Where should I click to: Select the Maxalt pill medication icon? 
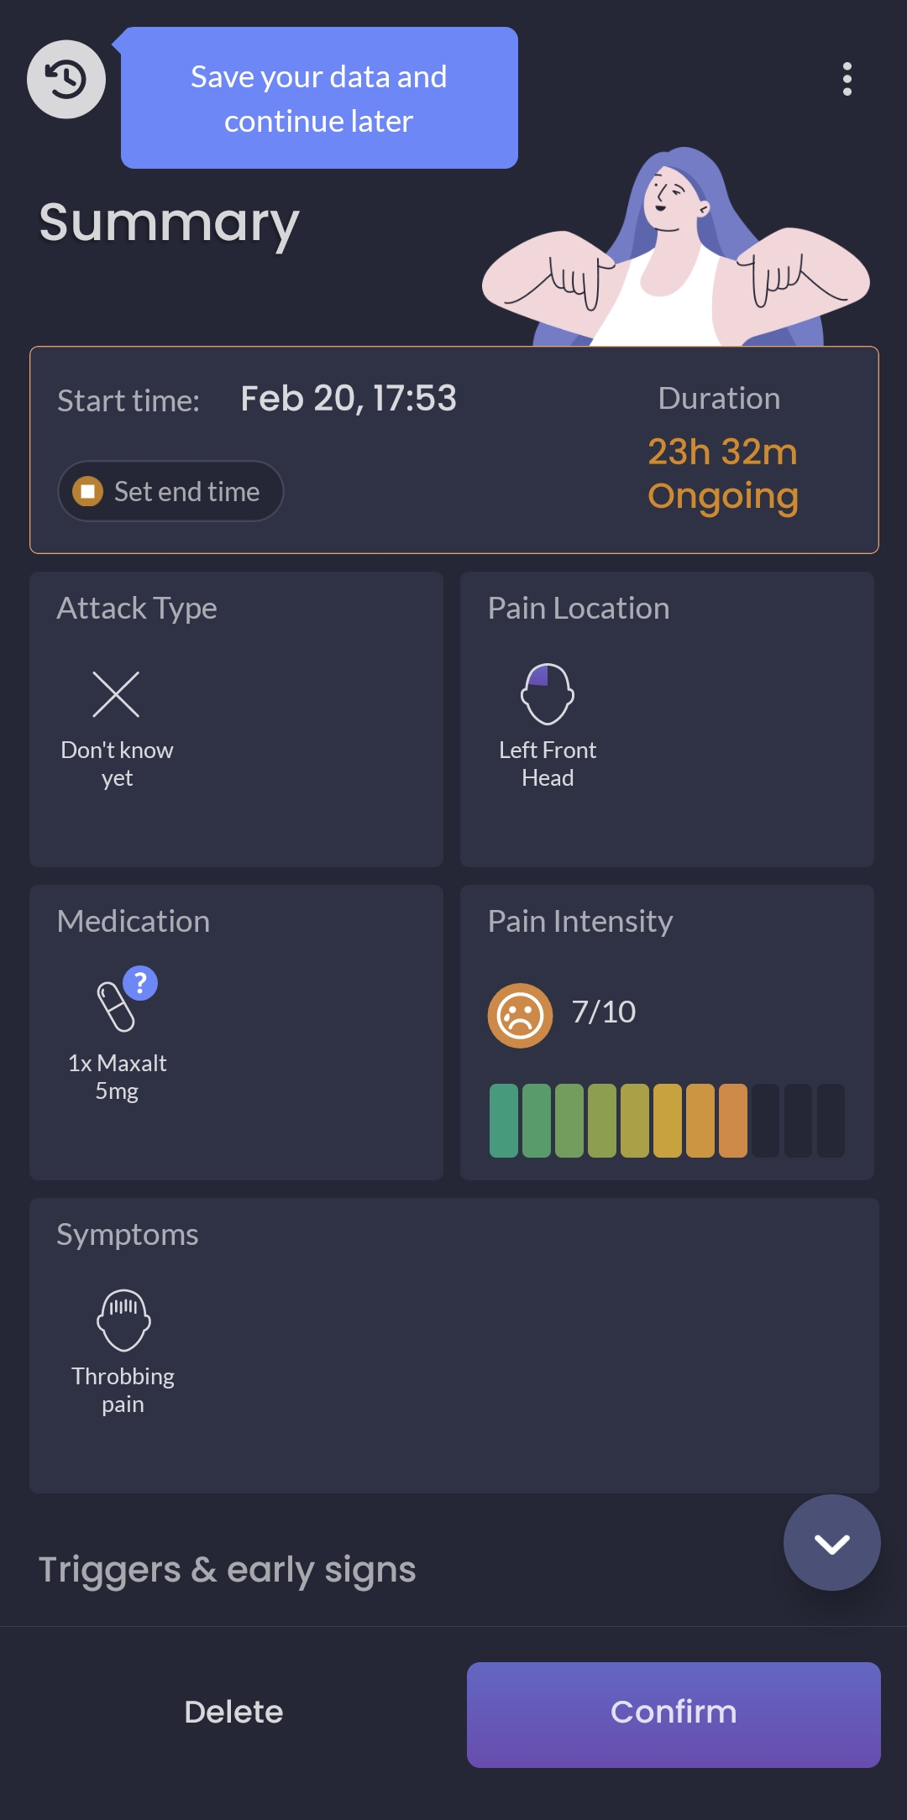[x=115, y=1007]
